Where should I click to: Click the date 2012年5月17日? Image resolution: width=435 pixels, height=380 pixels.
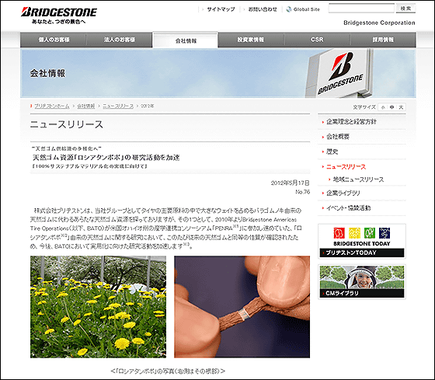[x=290, y=183]
